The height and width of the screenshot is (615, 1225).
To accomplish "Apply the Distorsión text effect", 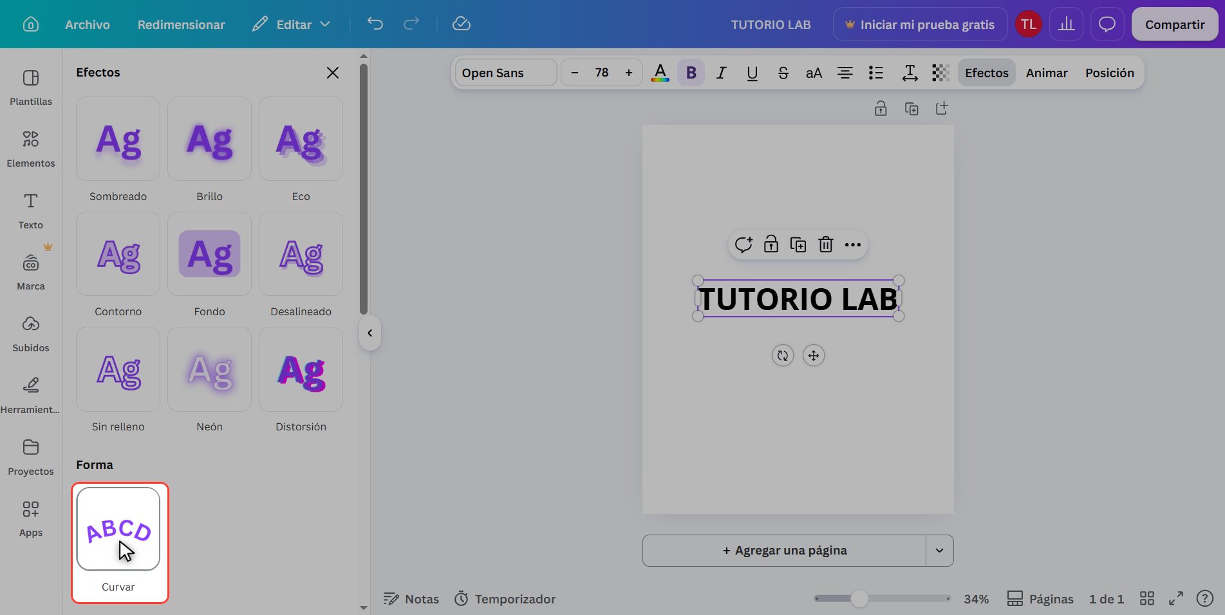I will [301, 369].
